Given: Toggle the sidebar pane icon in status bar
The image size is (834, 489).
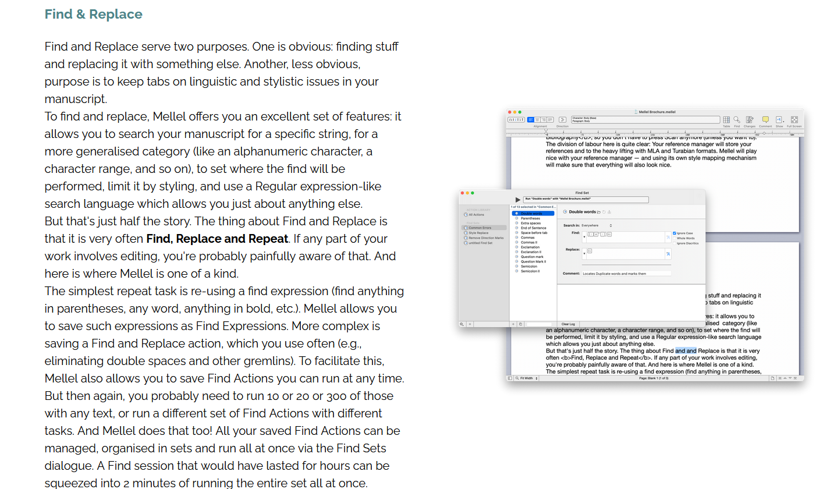Looking at the screenshot, I should click(x=510, y=378).
